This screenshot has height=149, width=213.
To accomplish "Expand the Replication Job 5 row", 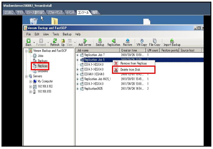I will coord(77,60).
